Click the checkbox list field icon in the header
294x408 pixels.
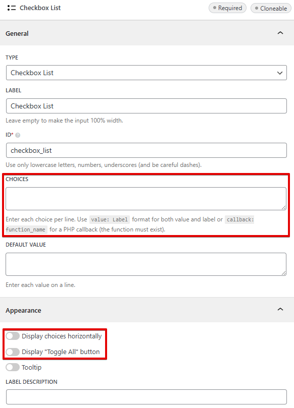[x=12, y=8]
